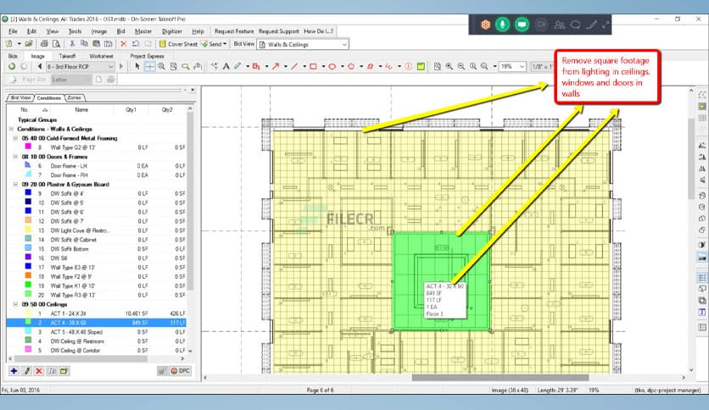Viewport: 709px width, 410px height.
Task: Click the DPC button
Action: [x=179, y=371]
